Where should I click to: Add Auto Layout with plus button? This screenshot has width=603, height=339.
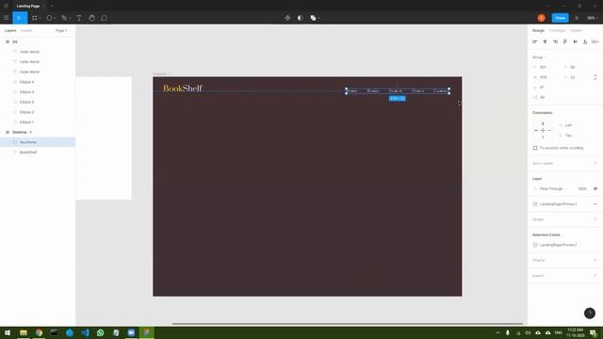click(595, 163)
